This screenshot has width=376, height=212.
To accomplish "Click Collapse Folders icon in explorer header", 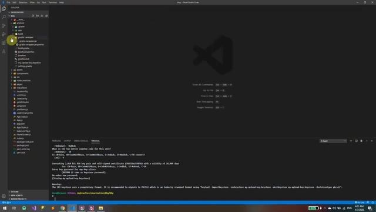I will pos(46,16).
